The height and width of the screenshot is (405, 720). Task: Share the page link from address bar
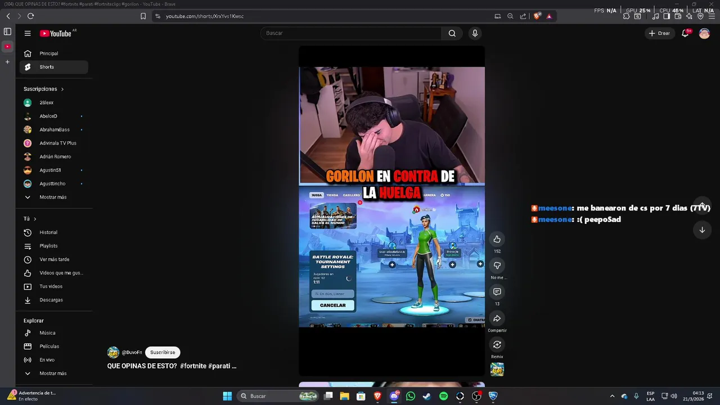coord(523,16)
